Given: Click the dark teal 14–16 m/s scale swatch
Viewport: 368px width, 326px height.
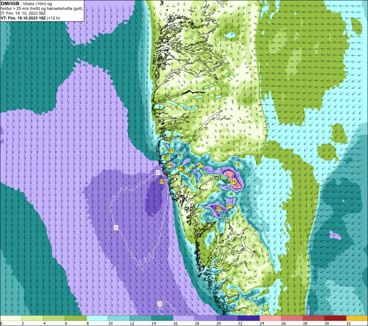Looking at the screenshot, I should (162, 318).
